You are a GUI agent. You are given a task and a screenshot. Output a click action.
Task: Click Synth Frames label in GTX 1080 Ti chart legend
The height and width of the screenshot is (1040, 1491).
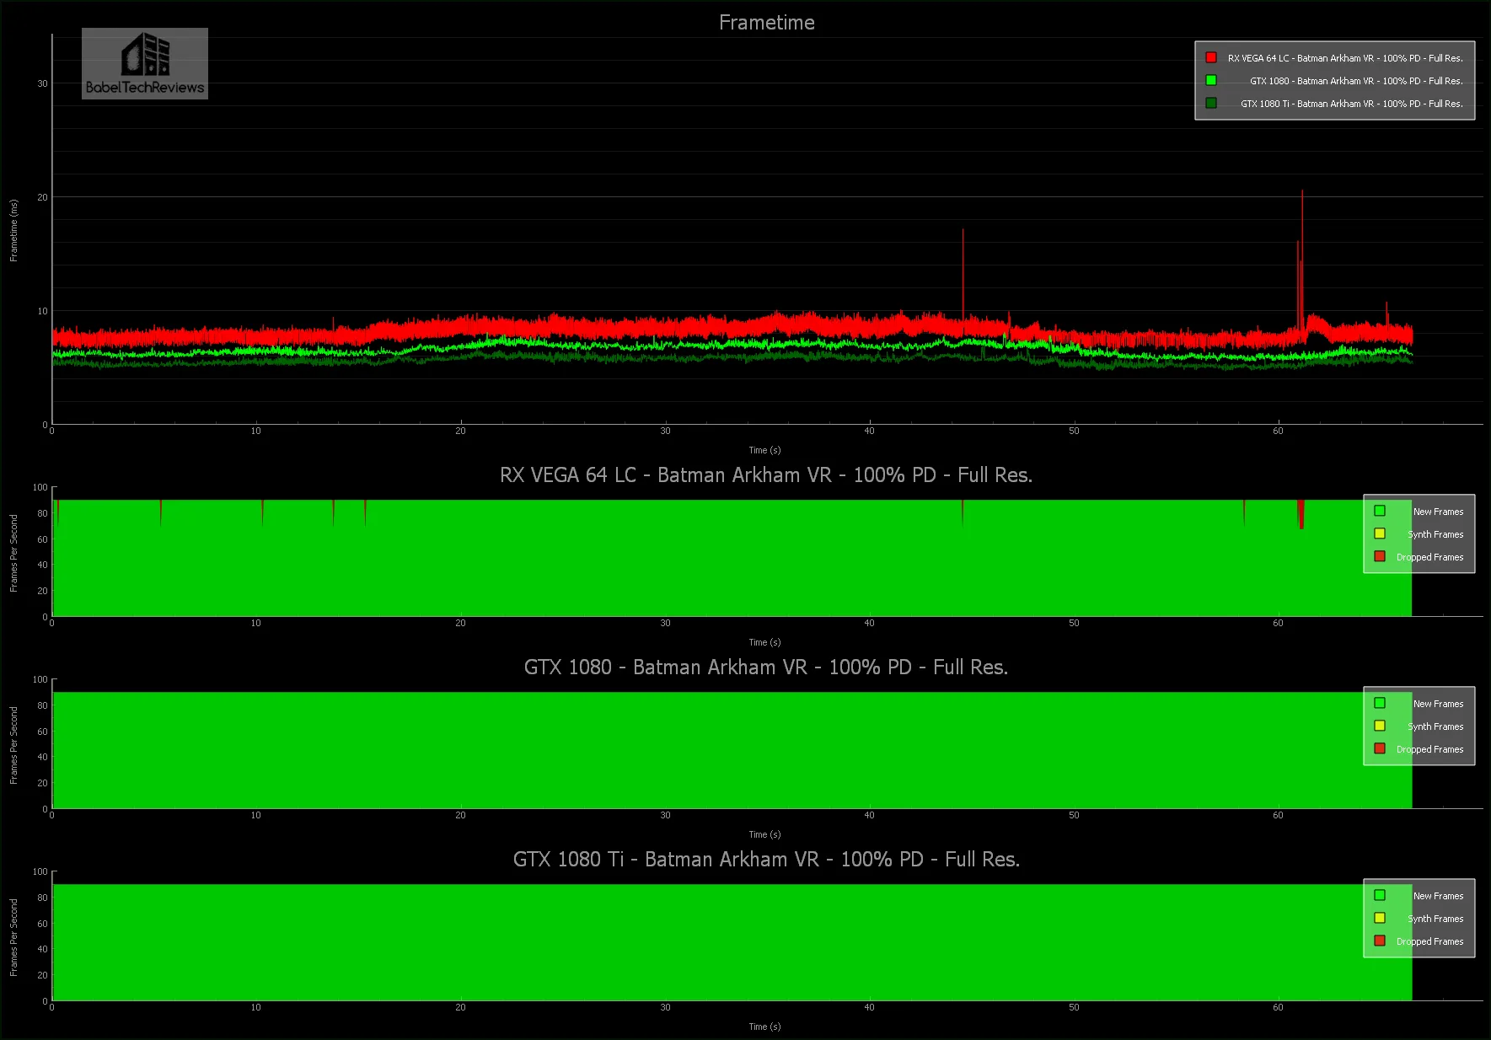pyautogui.click(x=1435, y=919)
